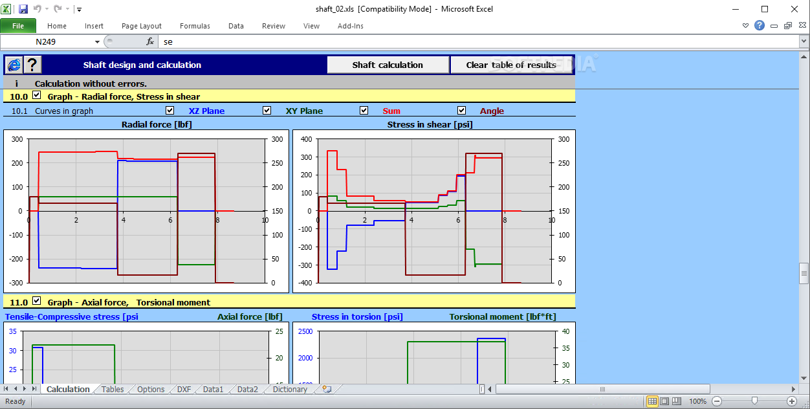Toggle the XY Plane curve checkbox
Image resolution: width=810 pixels, height=409 pixels.
(267, 110)
